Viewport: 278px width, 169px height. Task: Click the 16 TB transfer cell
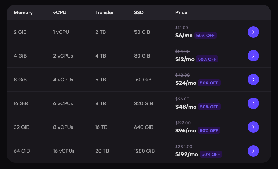tap(102, 127)
